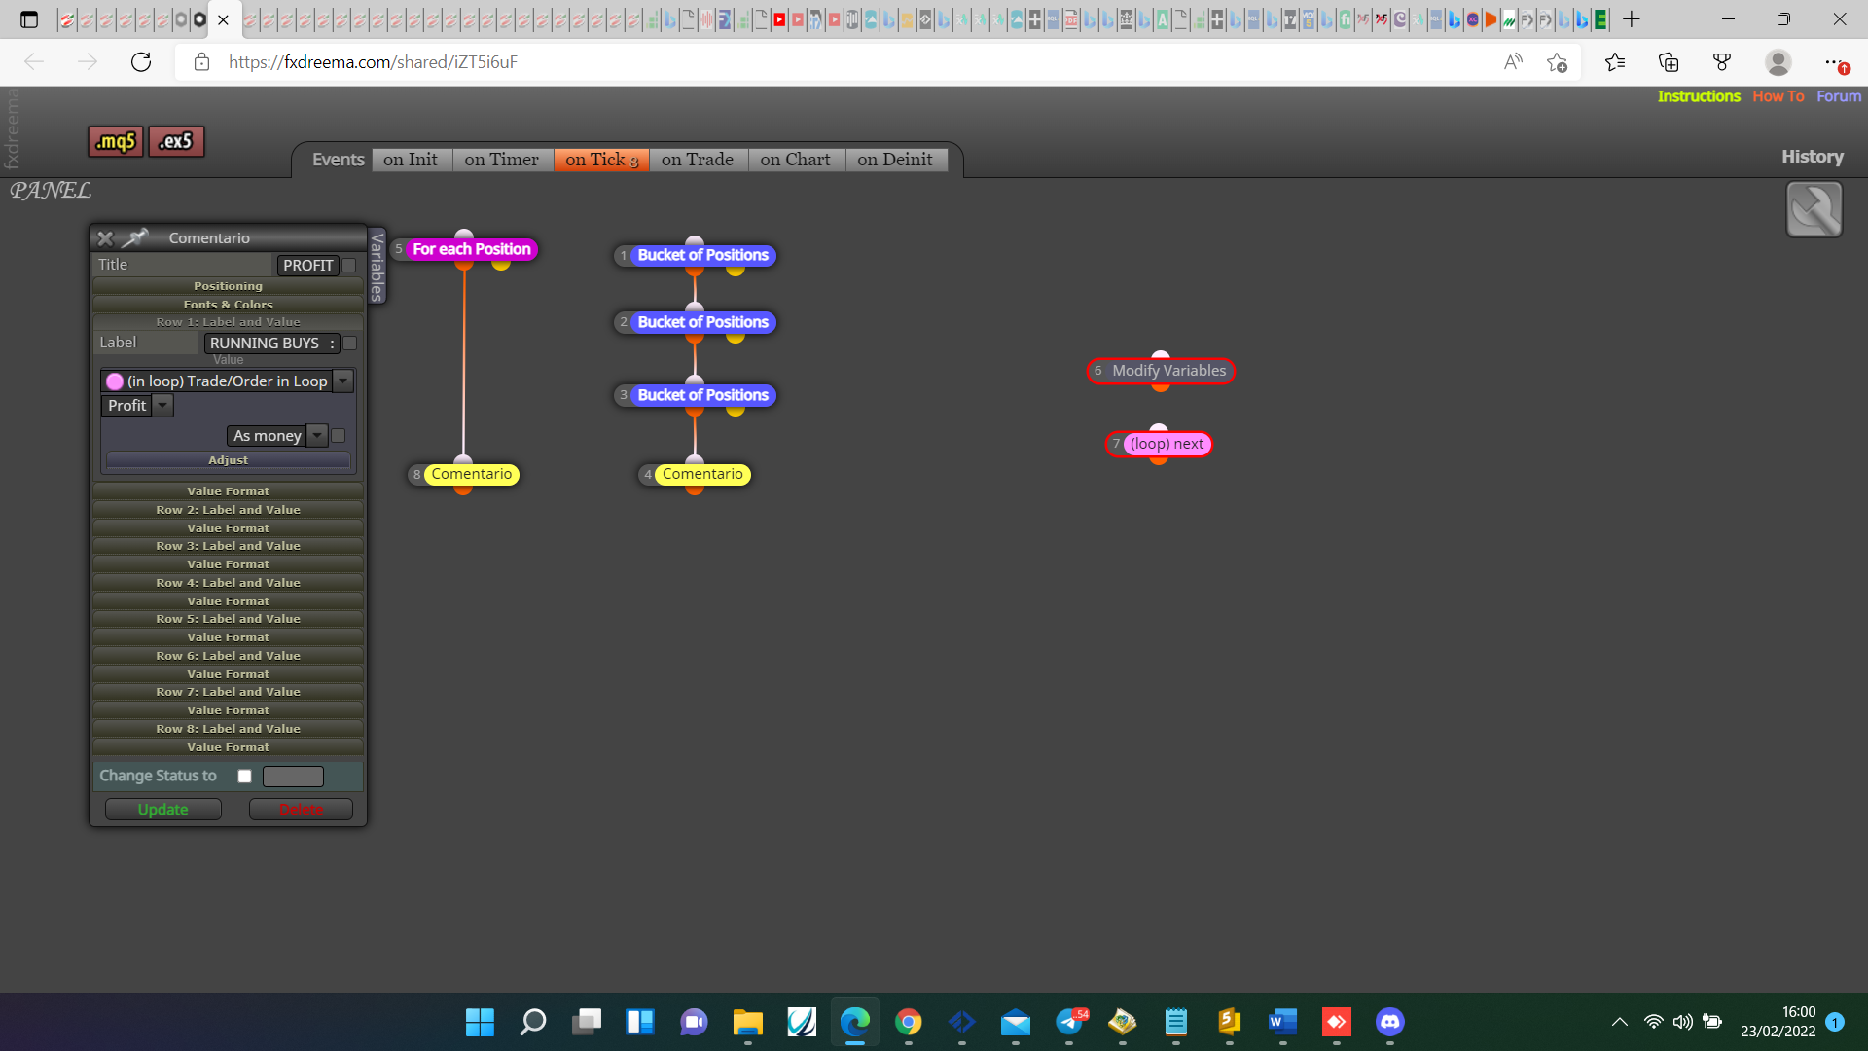Select the Modify Variables block
Screen dimensions: 1868x1051
click(1161, 371)
